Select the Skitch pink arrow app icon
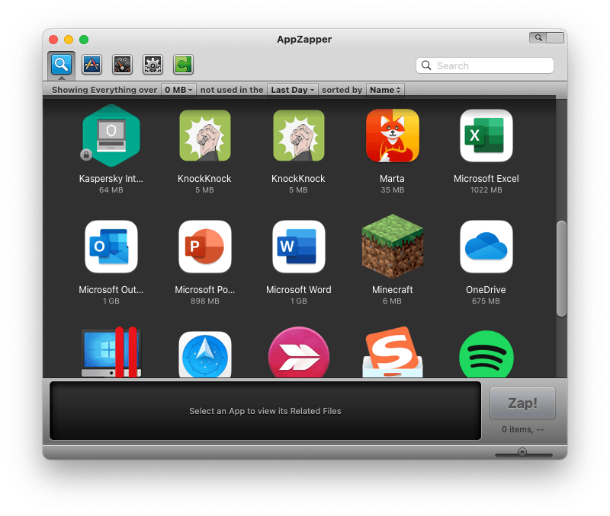This screenshot has height=516, width=610. tap(298, 352)
